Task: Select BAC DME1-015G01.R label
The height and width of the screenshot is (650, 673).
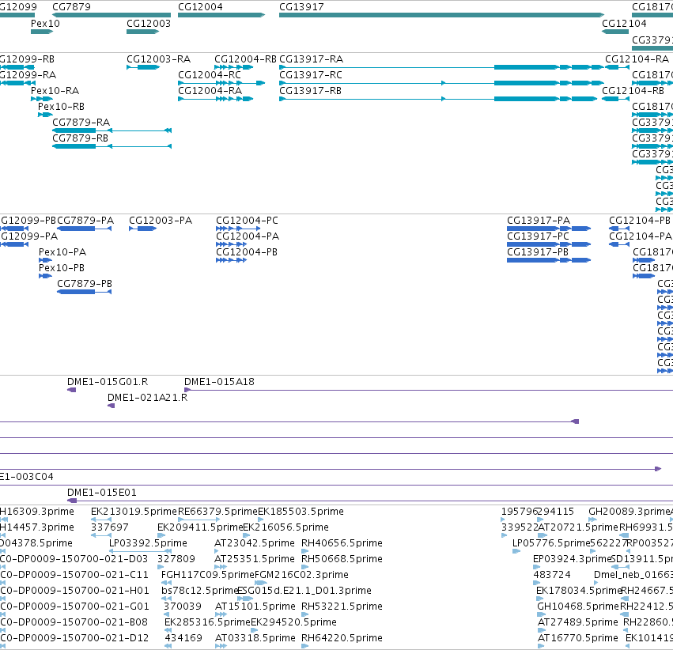Action: (x=108, y=382)
